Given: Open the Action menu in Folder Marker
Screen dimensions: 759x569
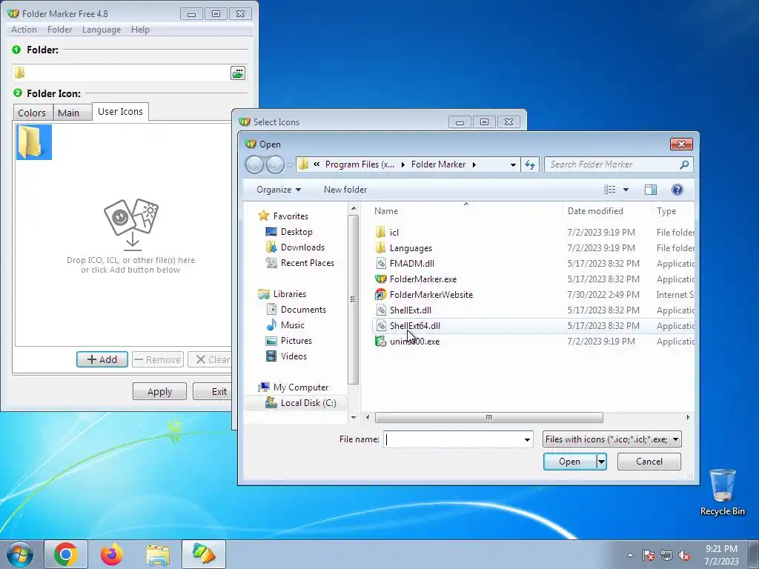Looking at the screenshot, I should (24, 30).
